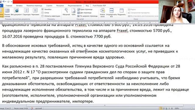Viewport: 195px width, 110px height.
Task: Click the spelling check icon in status bar
Action: click(x=32, y=108)
